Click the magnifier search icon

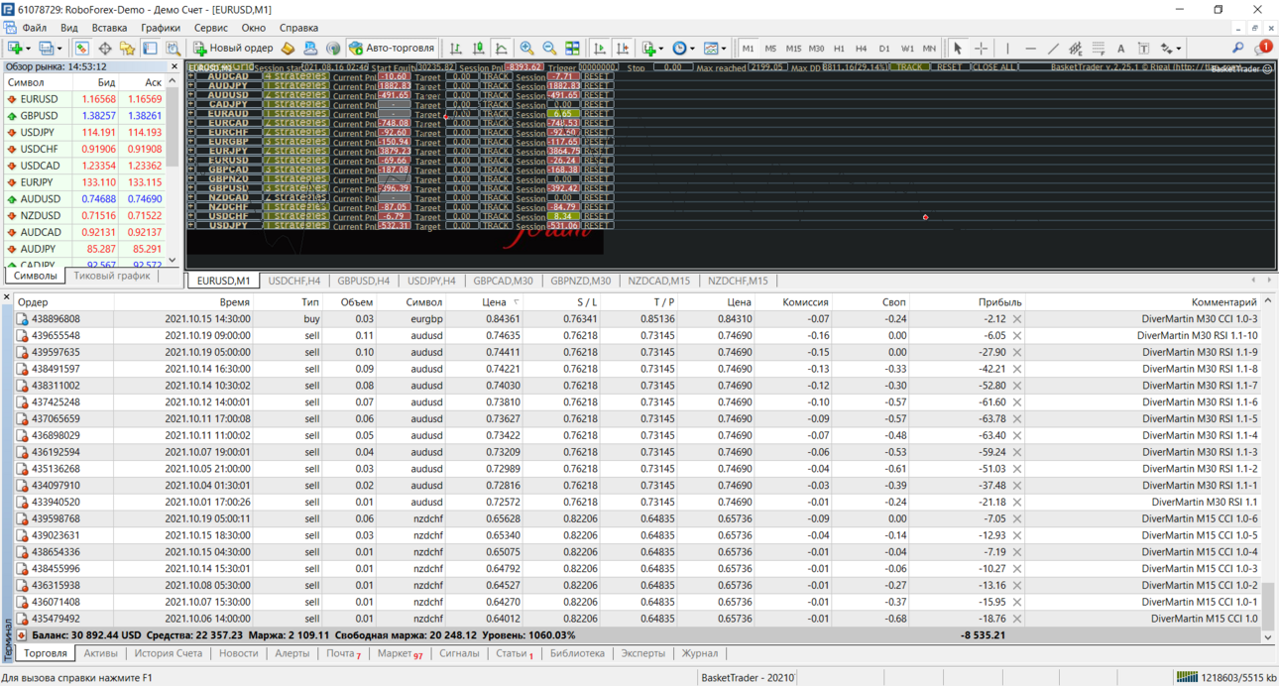click(1237, 48)
